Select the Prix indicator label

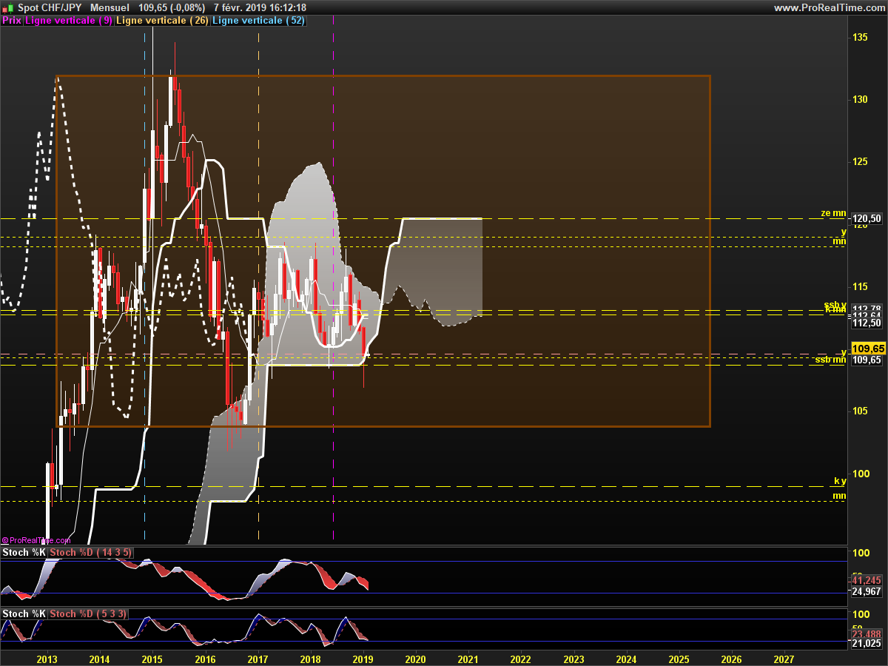click(12, 21)
